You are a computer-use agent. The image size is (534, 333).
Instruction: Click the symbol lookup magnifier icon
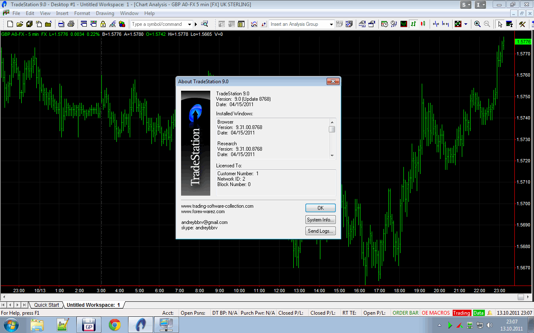pyautogui.click(x=204, y=24)
